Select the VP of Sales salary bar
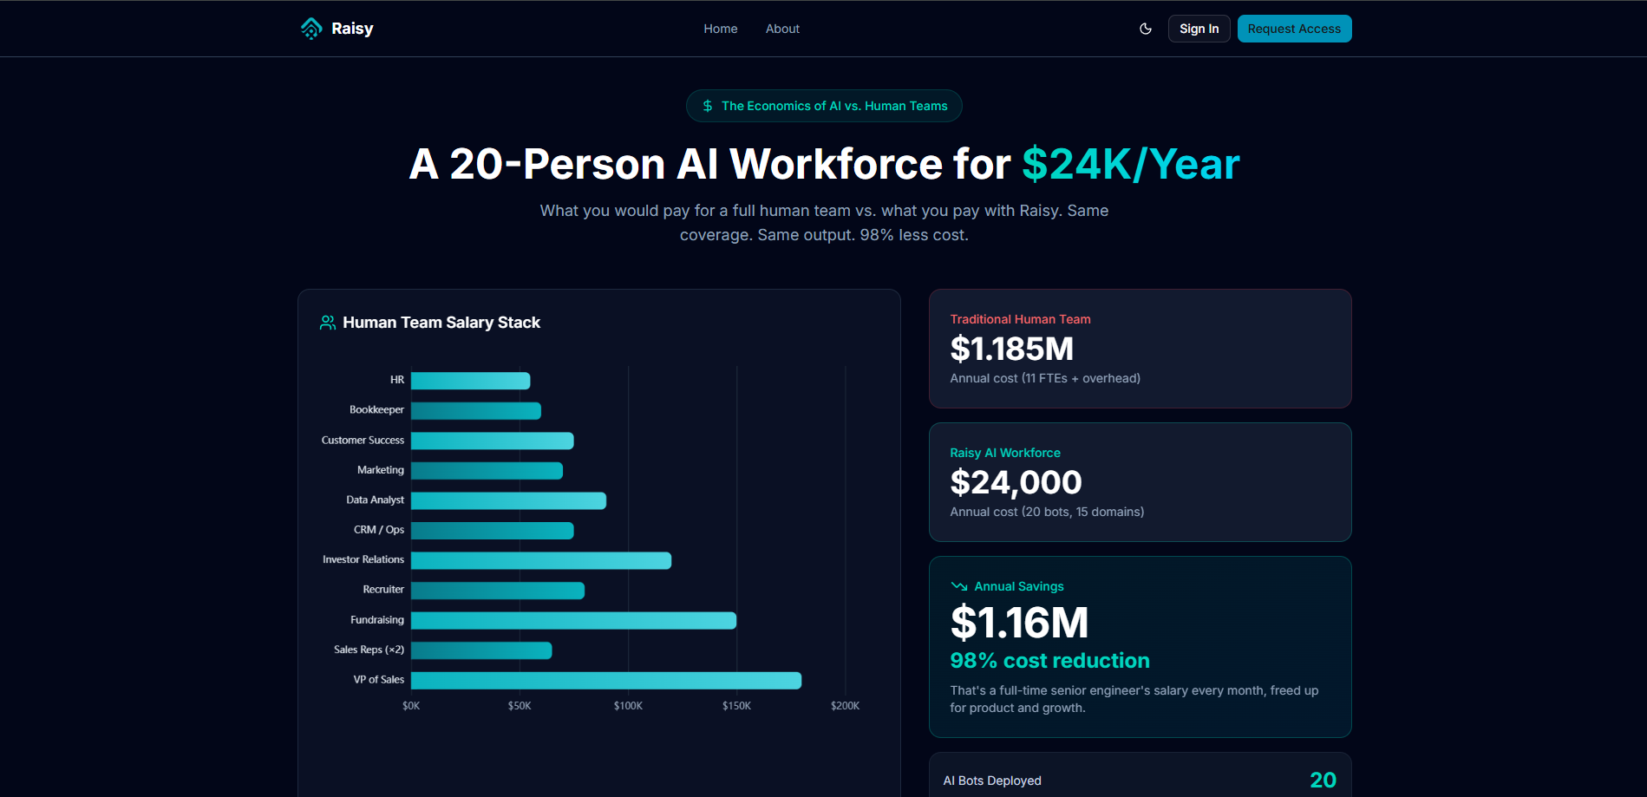Image resolution: width=1647 pixels, height=797 pixels. (606, 681)
